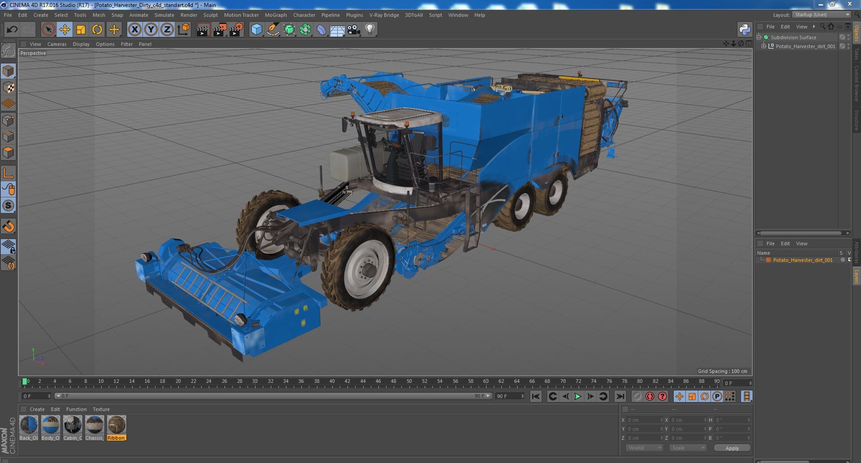The image size is (861, 463).
Task: Toggle Autokeying button
Action: click(649, 396)
